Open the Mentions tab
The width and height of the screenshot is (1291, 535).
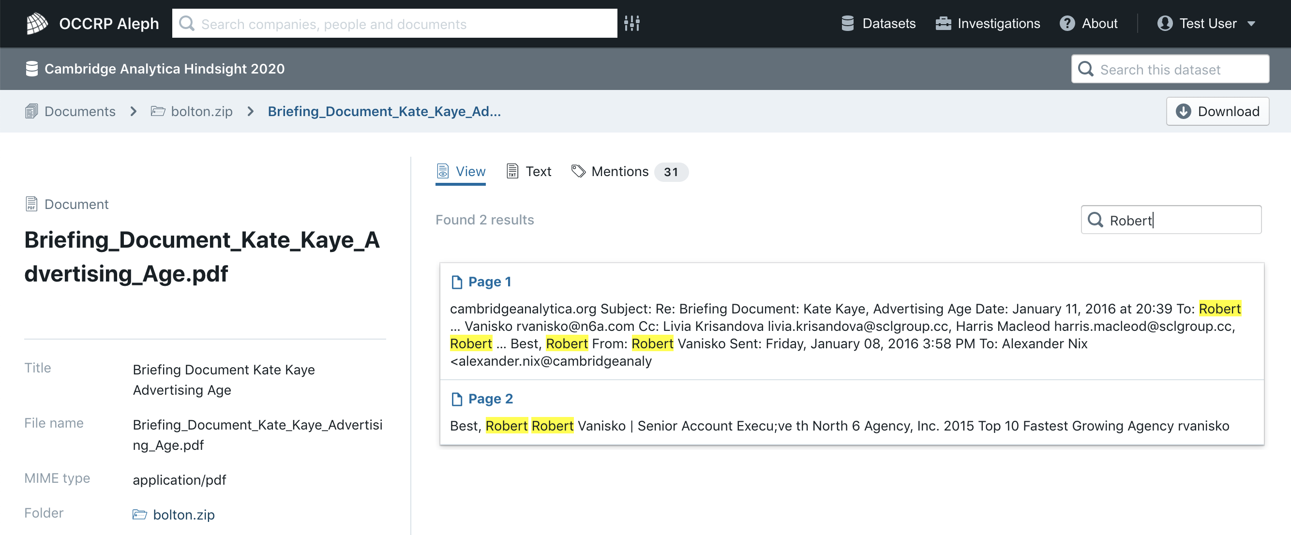click(630, 172)
